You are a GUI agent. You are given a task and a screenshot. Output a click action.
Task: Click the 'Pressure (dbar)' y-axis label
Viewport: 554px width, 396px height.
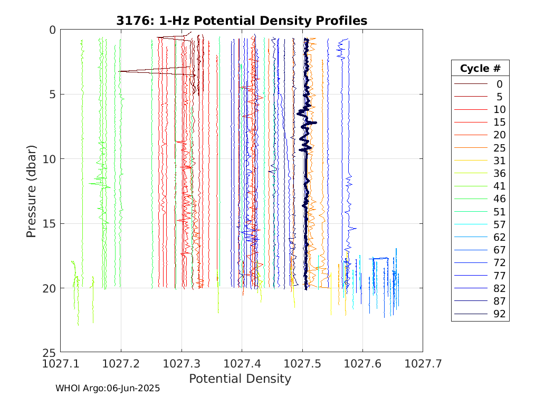pos(32,191)
